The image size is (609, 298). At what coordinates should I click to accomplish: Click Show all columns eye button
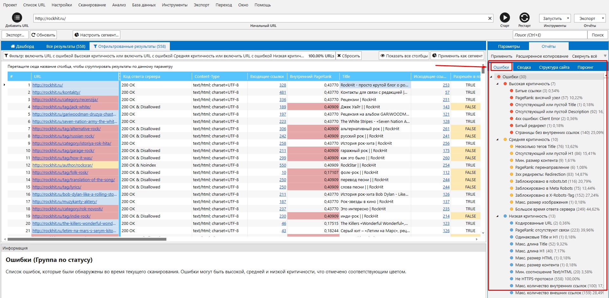click(404, 56)
